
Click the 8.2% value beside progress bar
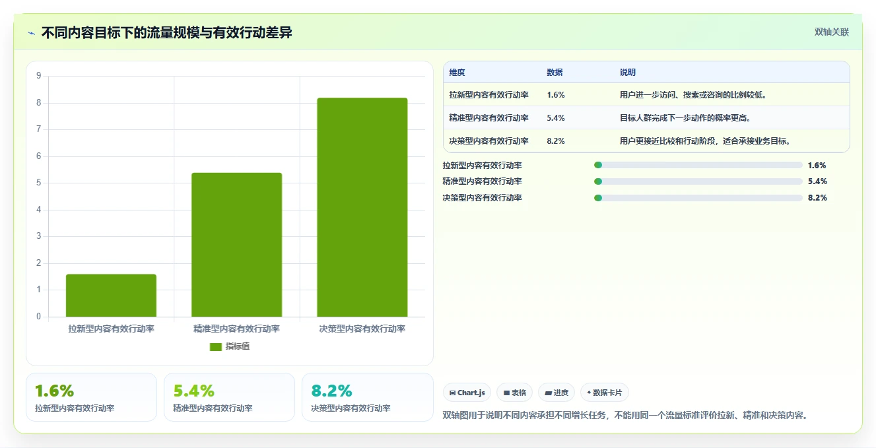pyautogui.click(x=817, y=198)
